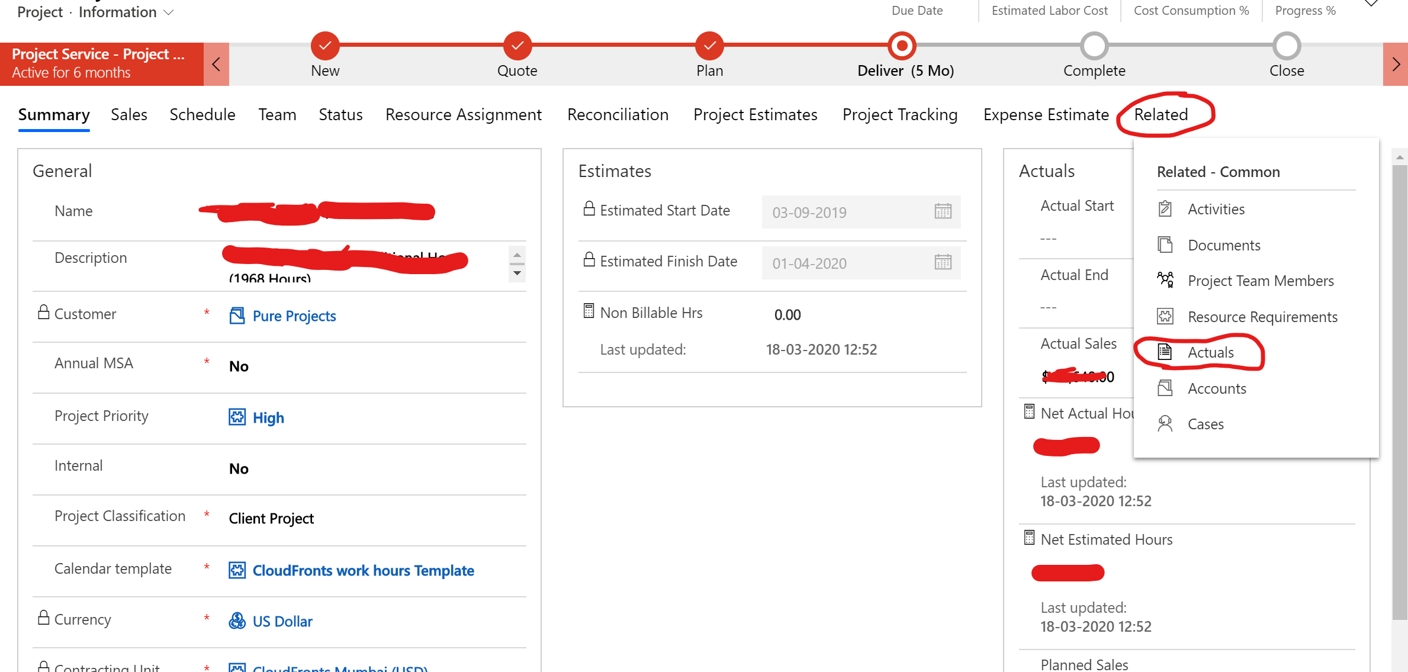The width and height of the screenshot is (1408, 672).
Task: Switch to the Reconciliation tab
Action: pyautogui.click(x=618, y=114)
